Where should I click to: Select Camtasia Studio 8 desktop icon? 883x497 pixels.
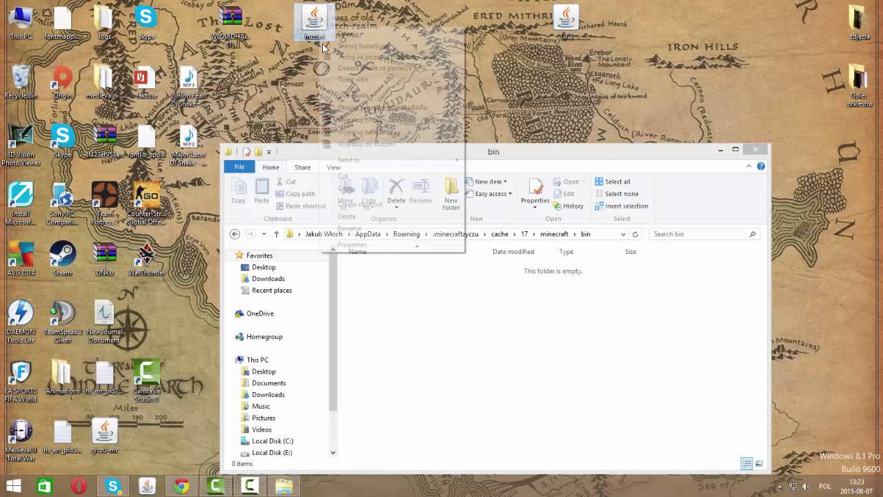pos(146,380)
